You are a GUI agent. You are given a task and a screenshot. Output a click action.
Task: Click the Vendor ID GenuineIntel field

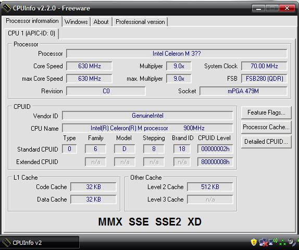147,116
